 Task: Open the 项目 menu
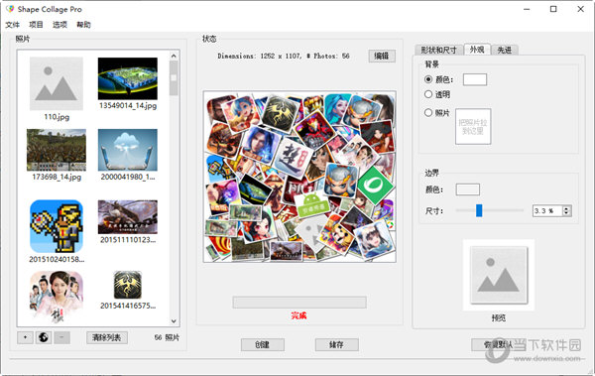(x=36, y=25)
